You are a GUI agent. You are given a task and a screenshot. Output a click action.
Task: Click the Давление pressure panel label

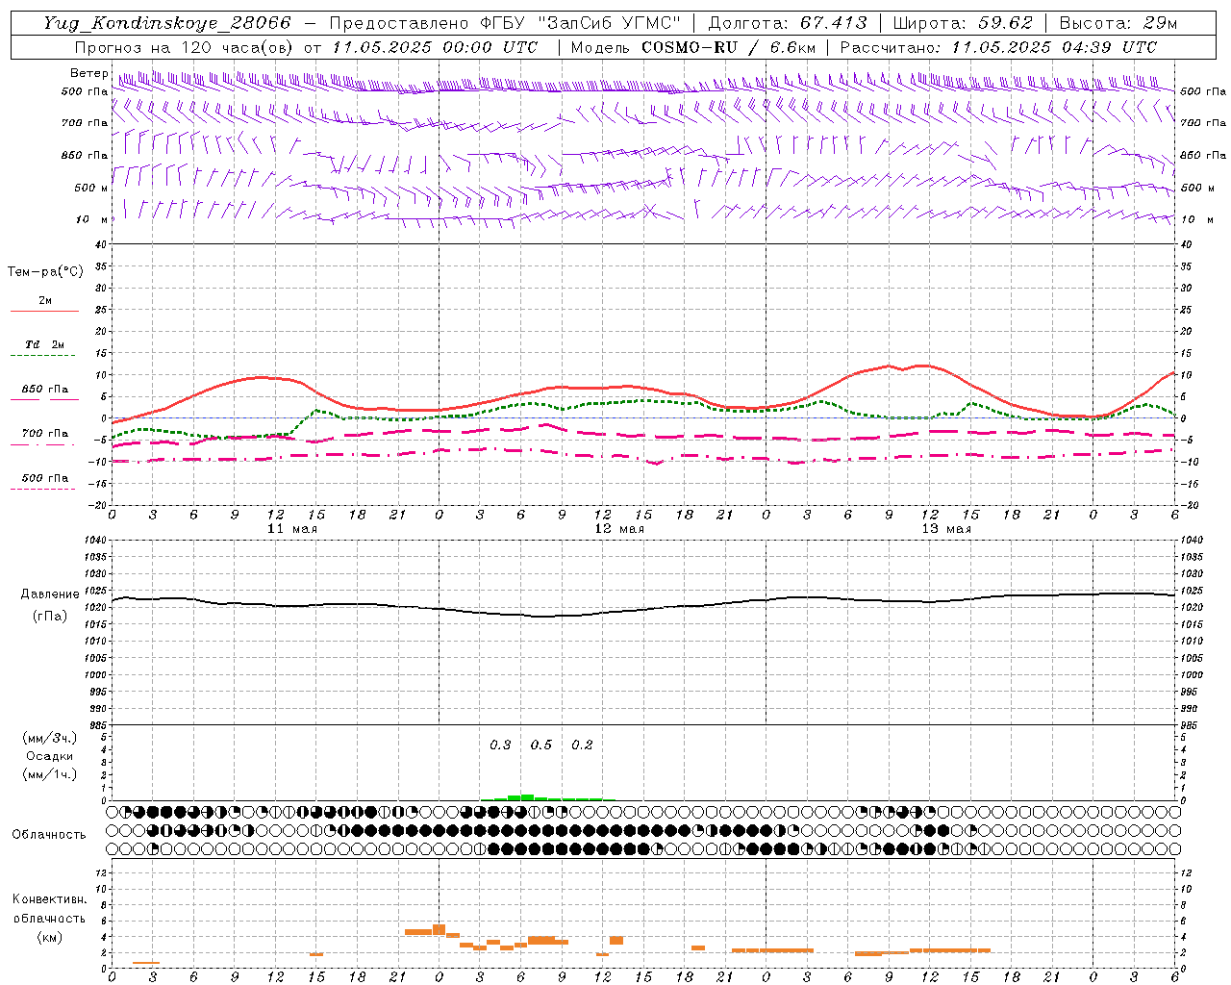[x=50, y=594]
